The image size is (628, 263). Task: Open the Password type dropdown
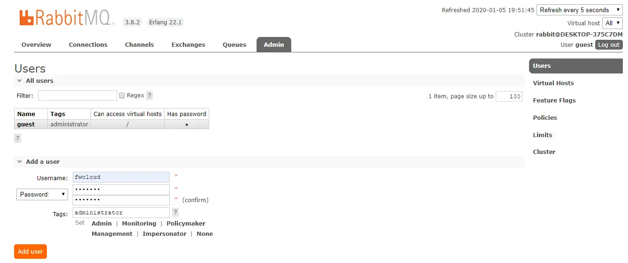42,195
